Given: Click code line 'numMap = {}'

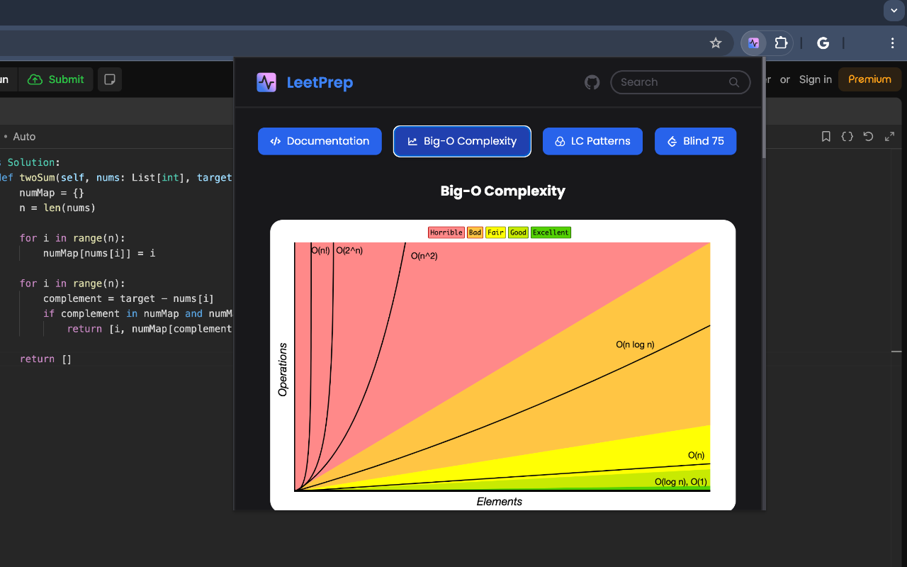Looking at the screenshot, I should click(52, 193).
